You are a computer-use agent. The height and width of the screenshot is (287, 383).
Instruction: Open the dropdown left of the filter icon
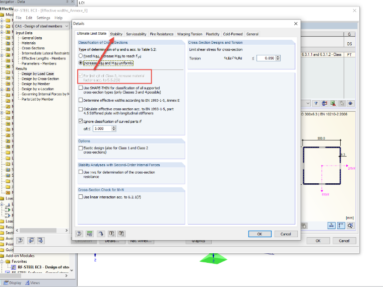click(x=308, y=104)
